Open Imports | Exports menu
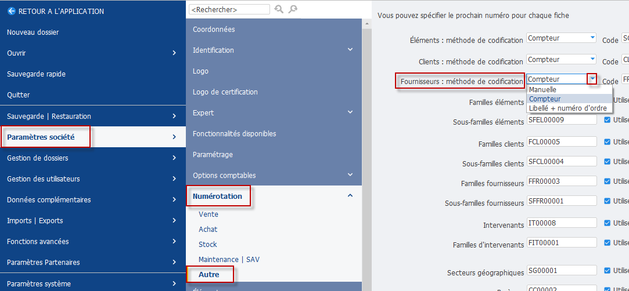Screen dimensions: 629x291 click(93, 220)
